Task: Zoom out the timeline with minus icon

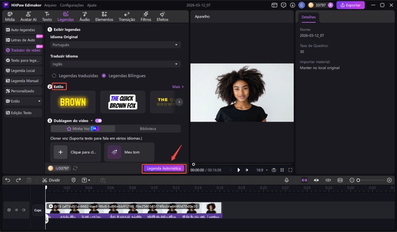Action: click(352, 180)
